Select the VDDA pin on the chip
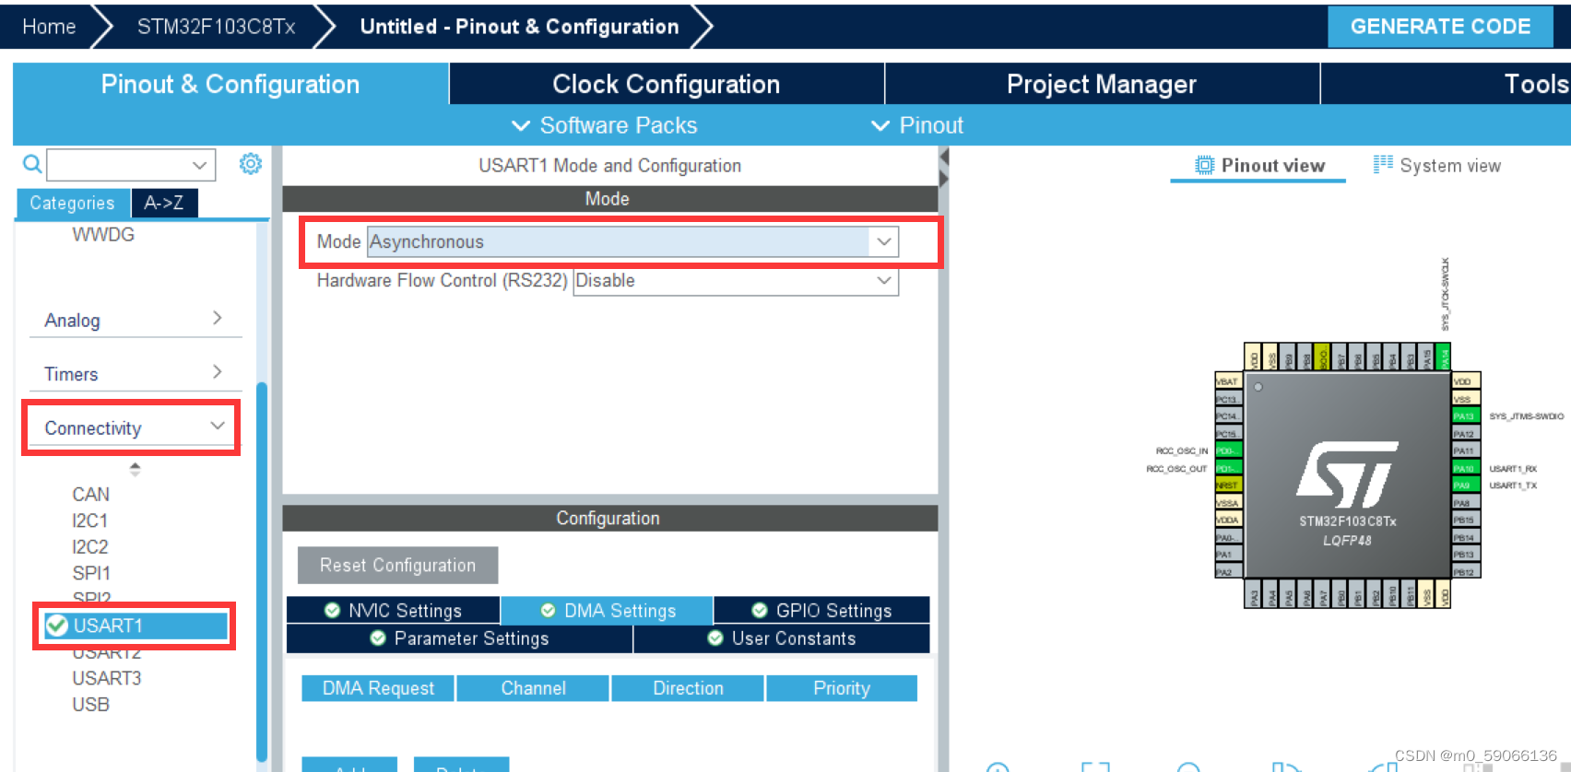Viewport: 1571px width, 772px height. coord(1229,519)
